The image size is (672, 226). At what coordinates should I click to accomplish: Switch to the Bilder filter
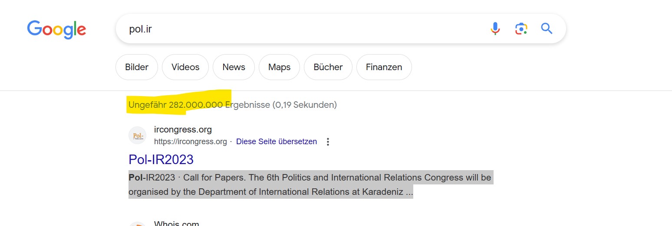tap(137, 67)
